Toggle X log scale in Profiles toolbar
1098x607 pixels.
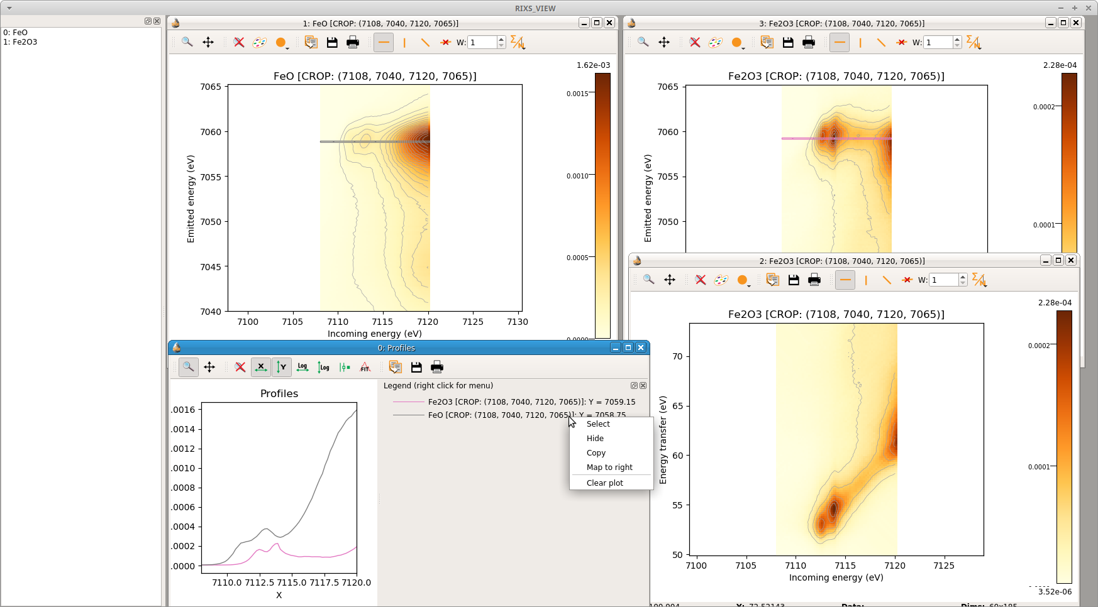[302, 368]
